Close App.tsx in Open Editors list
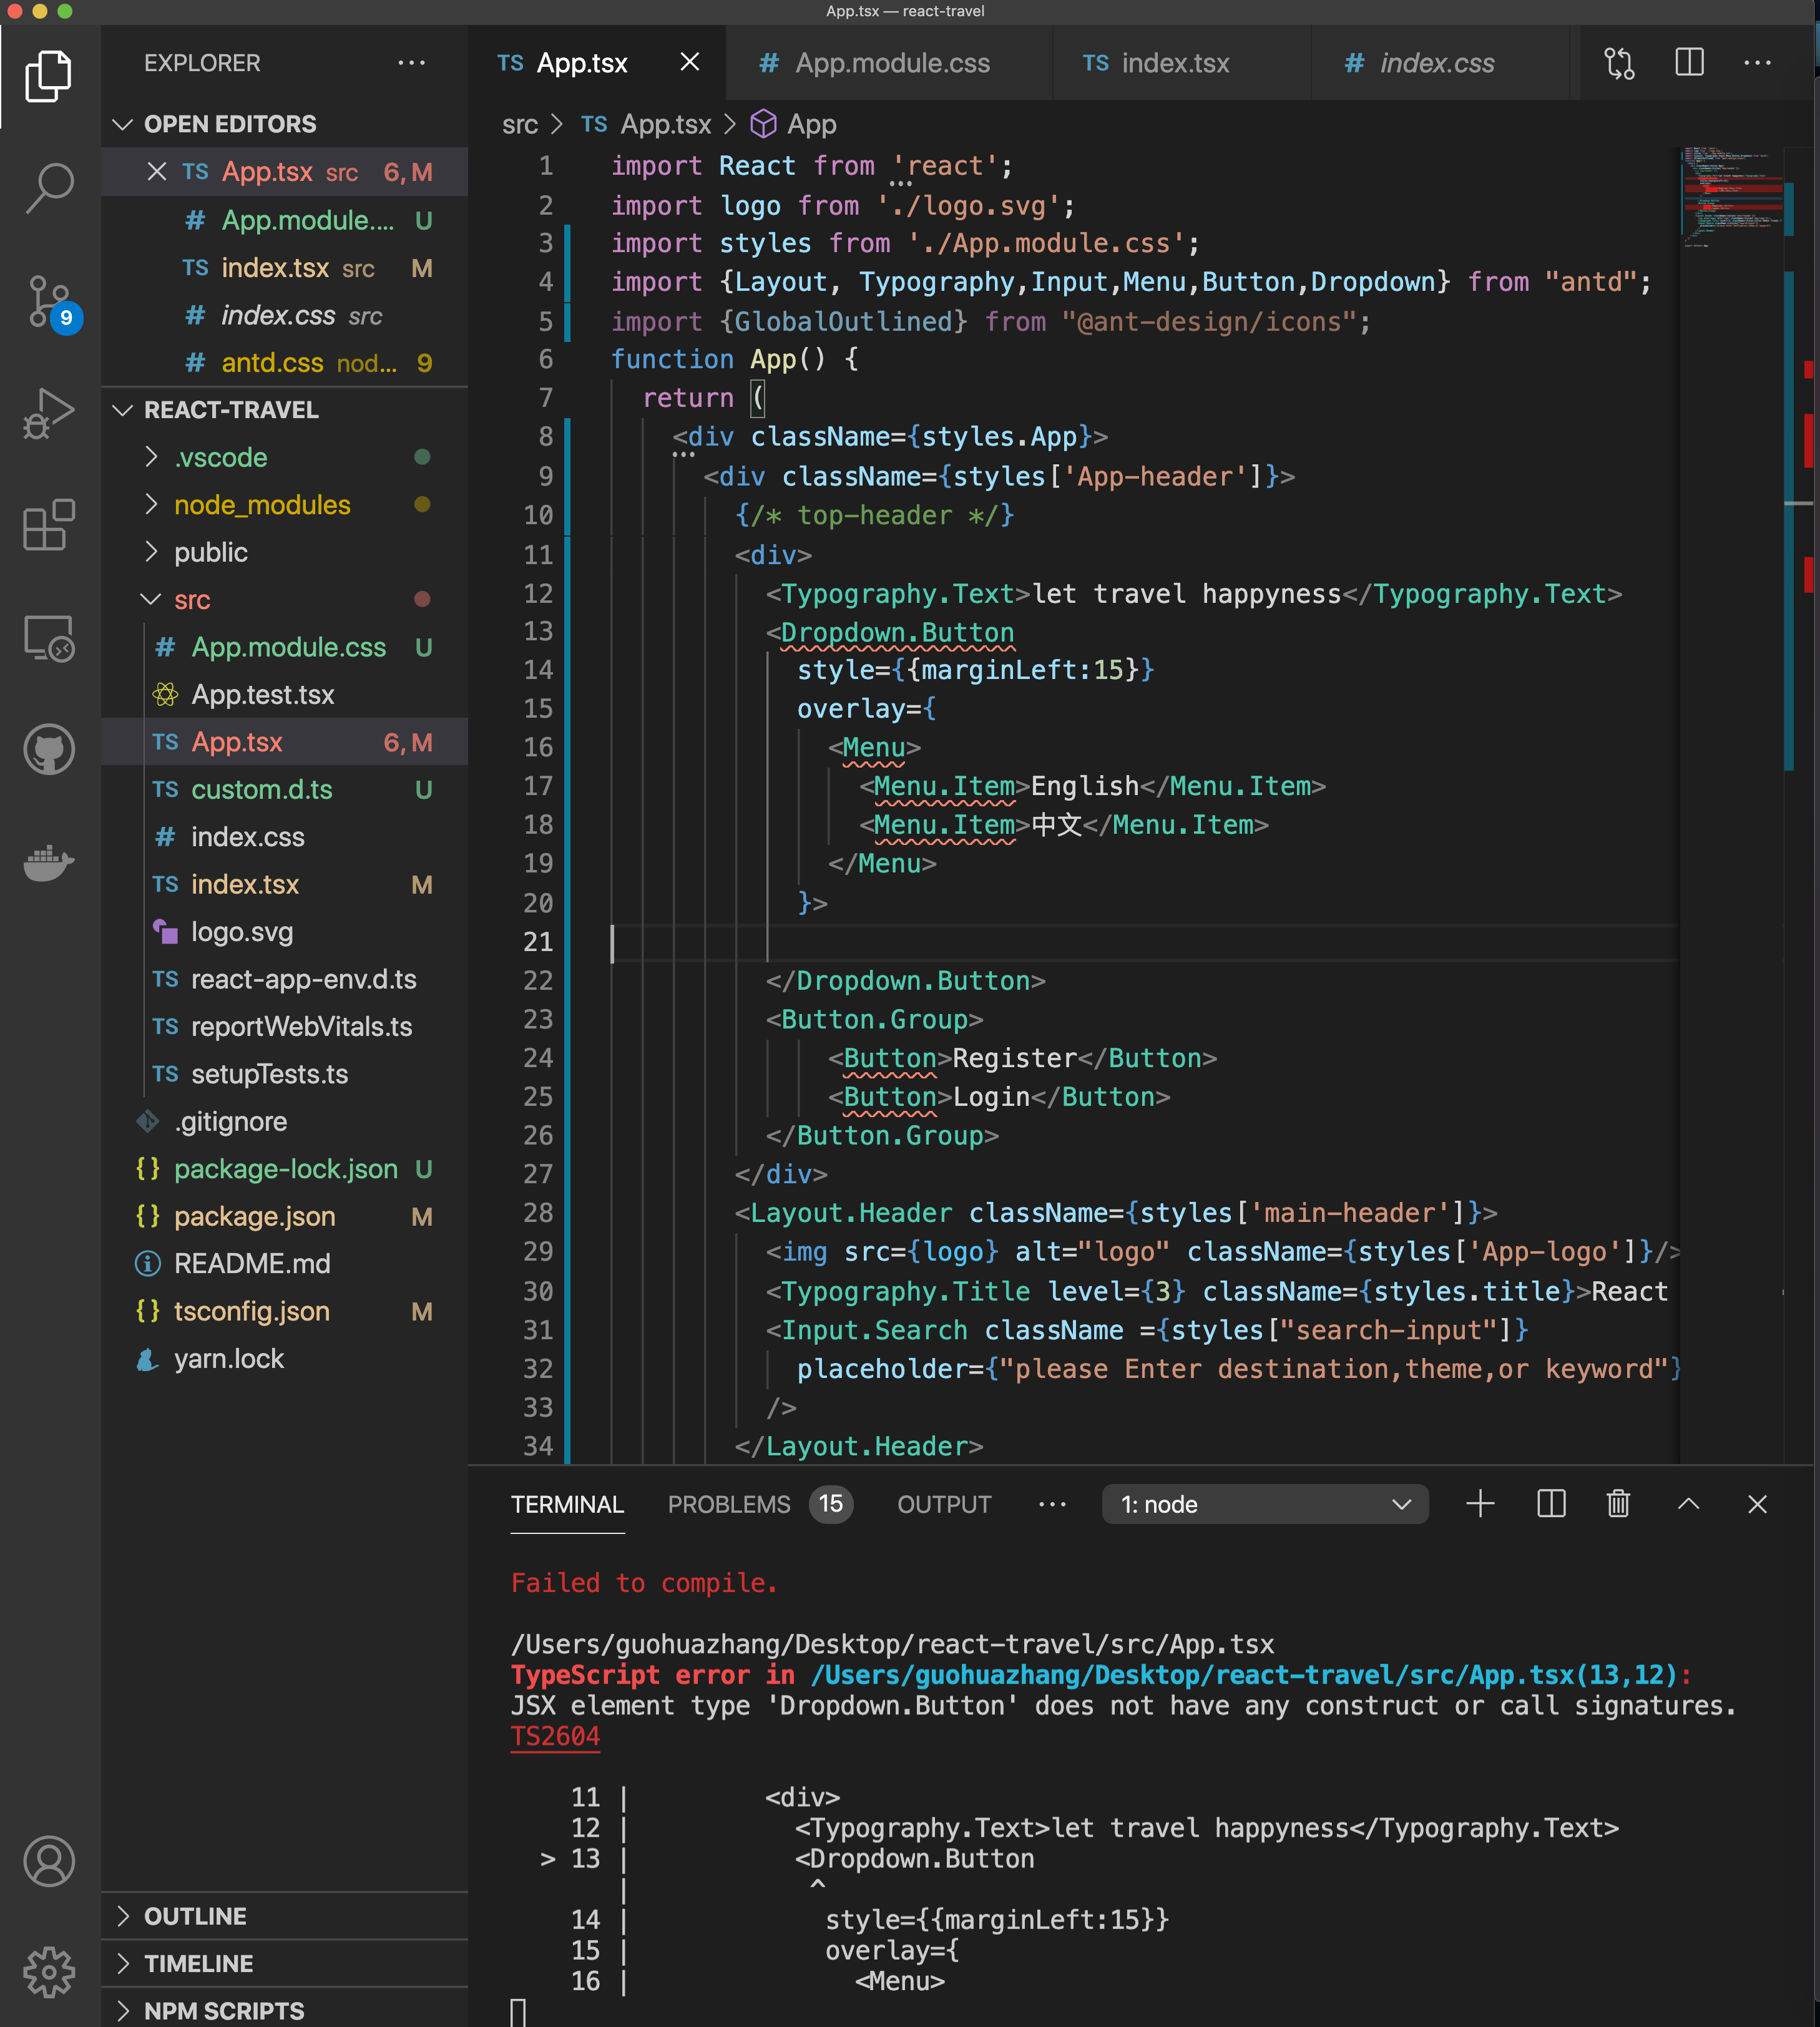Viewport: 1820px width, 2027px height. point(157,171)
